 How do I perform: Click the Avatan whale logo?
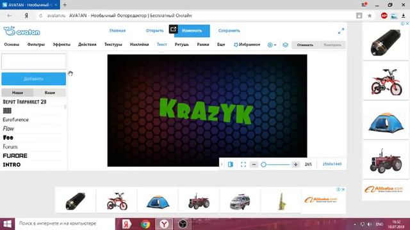(x=22, y=31)
